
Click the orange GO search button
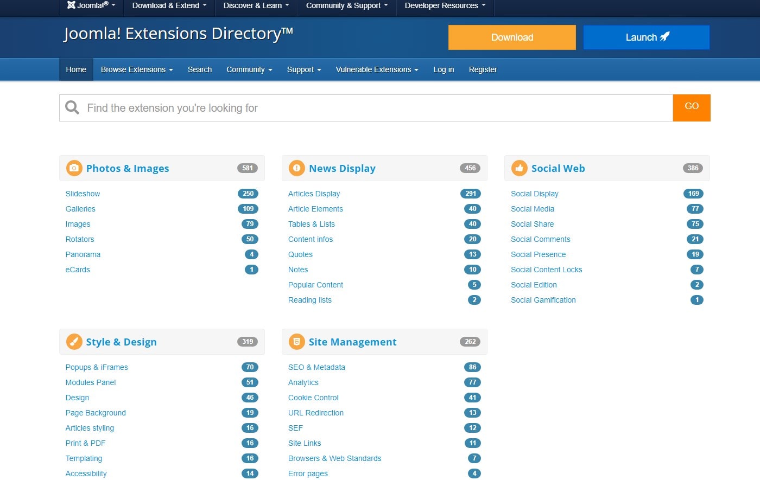tap(692, 108)
